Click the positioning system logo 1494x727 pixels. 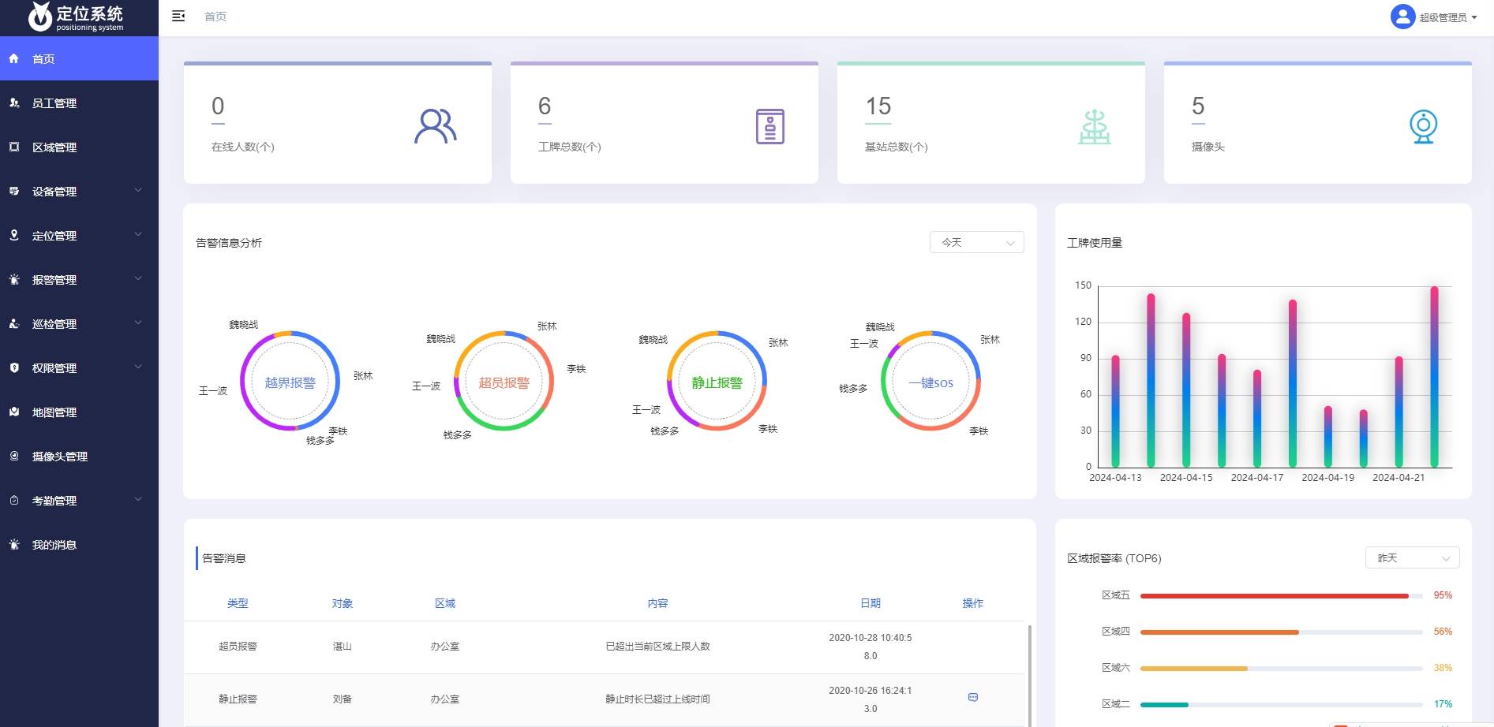(76, 17)
